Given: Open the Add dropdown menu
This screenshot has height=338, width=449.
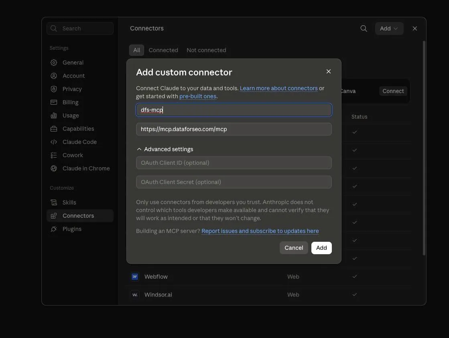Looking at the screenshot, I should click(x=389, y=28).
